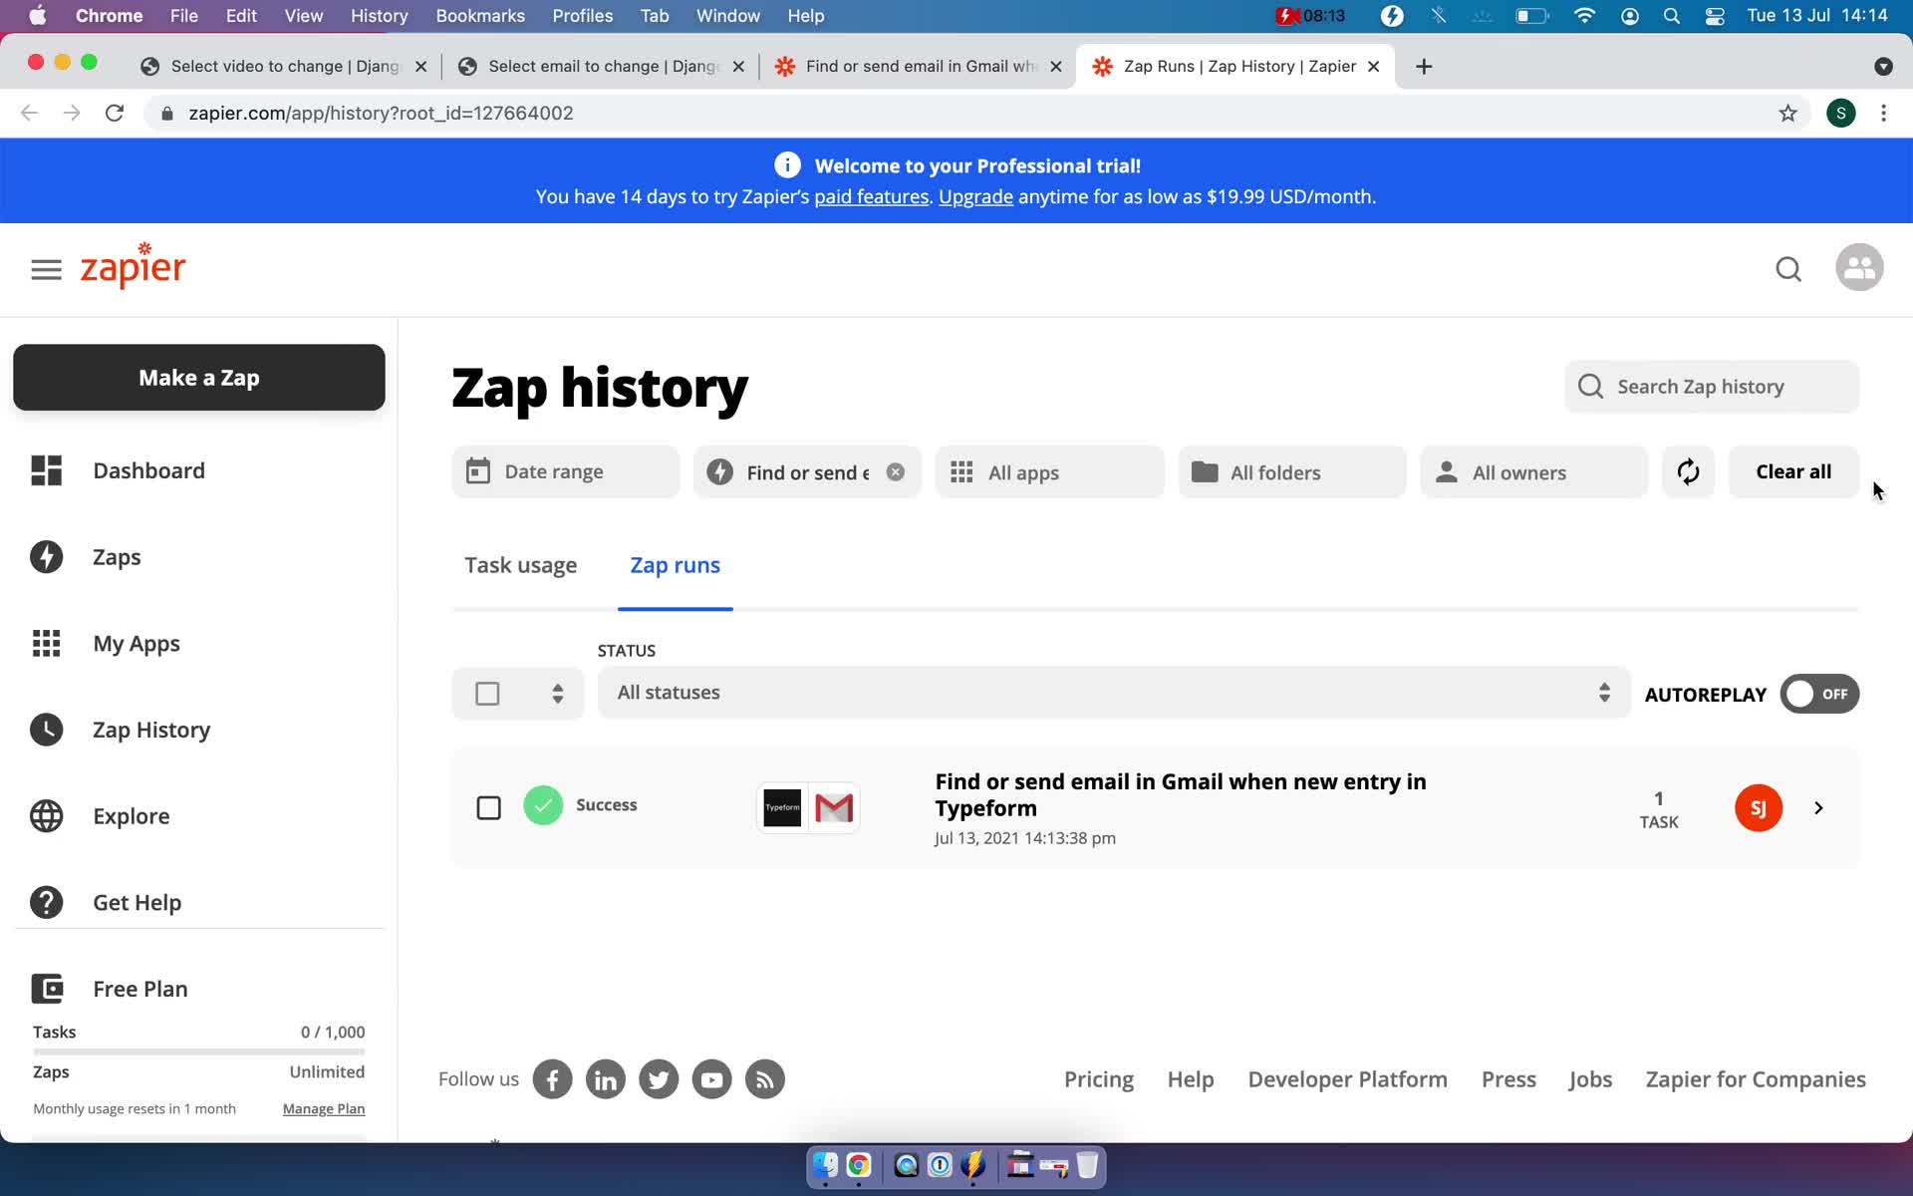Viewport: 1913px width, 1196px height.
Task: Click the search icon in header
Action: [x=1789, y=267]
